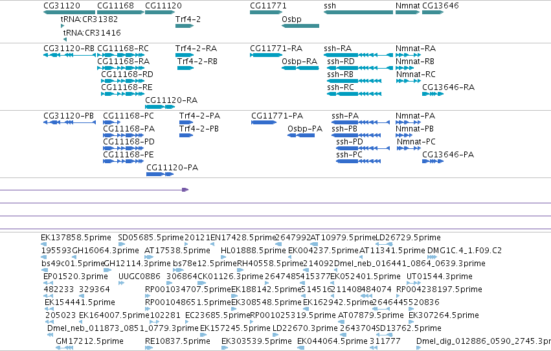
Task: Click the ssh-PA protein feature
Action: click(361, 122)
